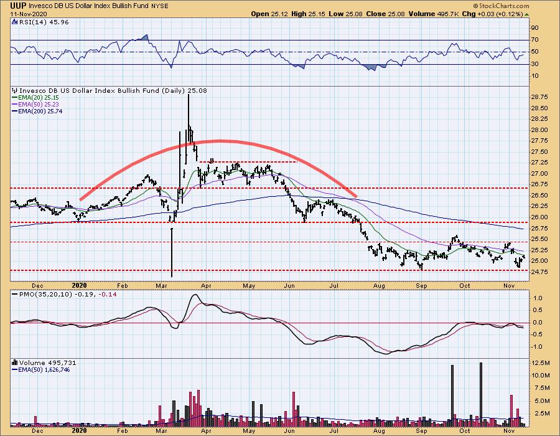This screenshot has height=436, width=560.
Task: Click the 50 level on RSI axis
Action: [534, 52]
